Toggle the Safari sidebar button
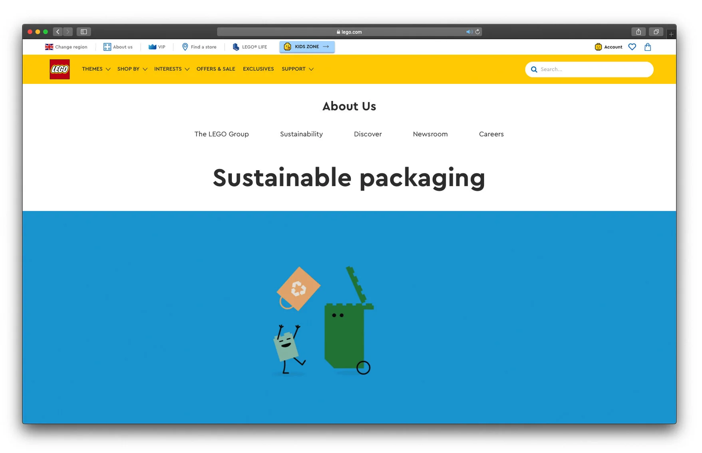This screenshot has width=702, height=453. tap(84, 32)
